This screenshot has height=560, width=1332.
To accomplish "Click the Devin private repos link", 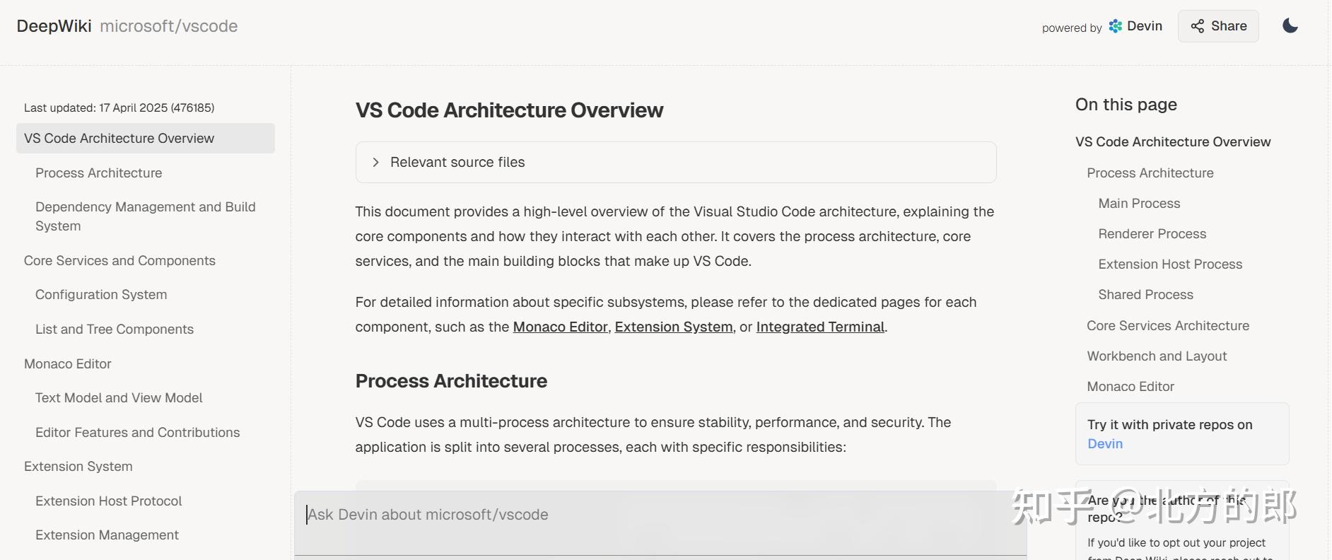I will (1104, 444).
